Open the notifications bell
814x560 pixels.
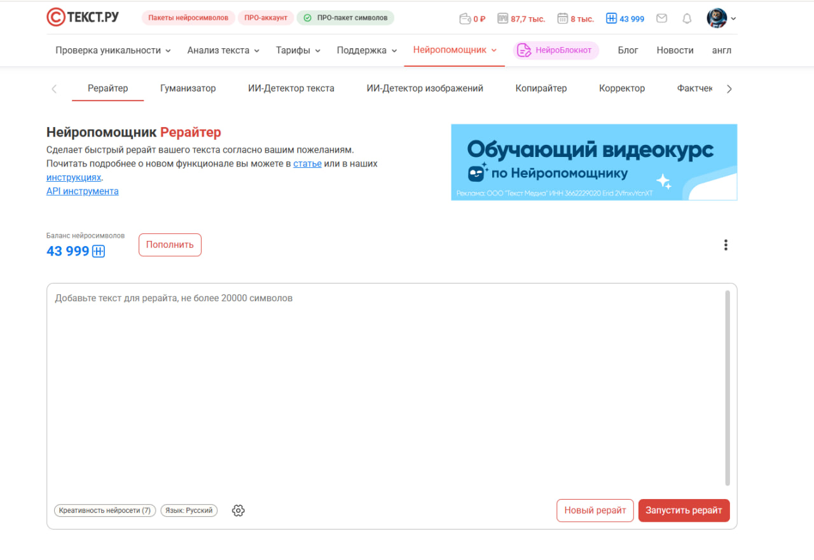click(687, 18)
